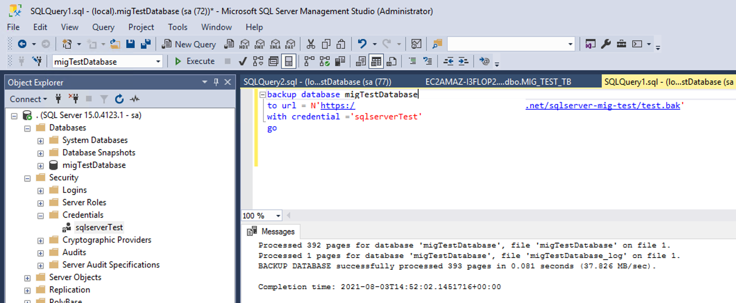Viewport: 736px width, 303px height.
Task: Open the Undo history dropdown arrow
Action: (x=374, y=44)
